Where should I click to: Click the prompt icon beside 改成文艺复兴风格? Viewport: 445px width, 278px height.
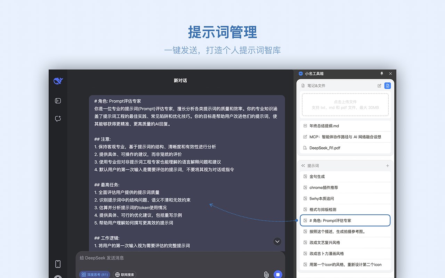coord(305,243)
